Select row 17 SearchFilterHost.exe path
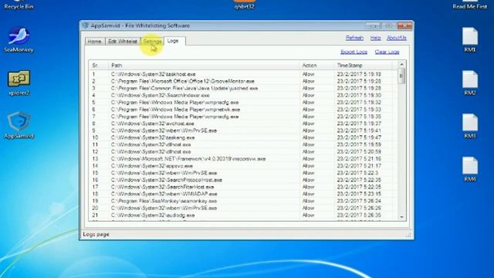The image size is (494, 278). 162,187
